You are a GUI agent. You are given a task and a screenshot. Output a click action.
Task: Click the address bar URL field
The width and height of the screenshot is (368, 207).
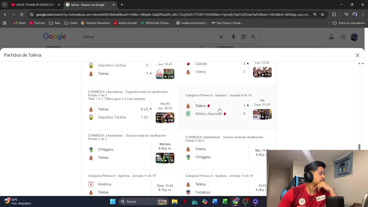click(x=172, y=14)
